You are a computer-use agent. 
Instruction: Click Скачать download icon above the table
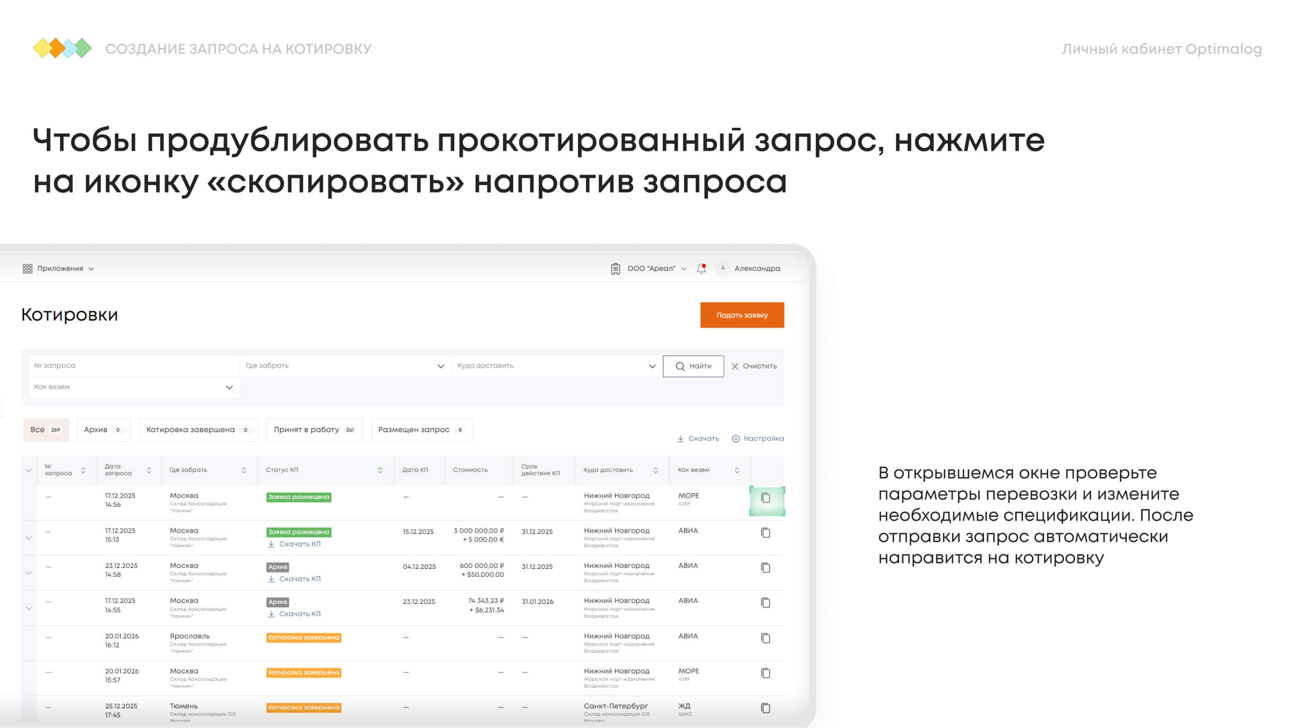point(680,438)
